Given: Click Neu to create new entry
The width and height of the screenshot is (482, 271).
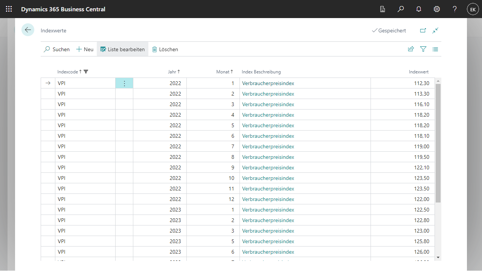Looking at the screenshot, I should 85,49.
